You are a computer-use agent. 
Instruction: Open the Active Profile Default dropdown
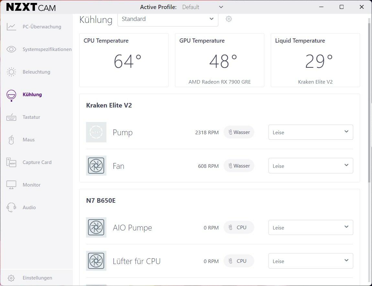coord(202,7)
